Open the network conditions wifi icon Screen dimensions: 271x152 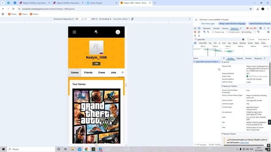(258, 32)
